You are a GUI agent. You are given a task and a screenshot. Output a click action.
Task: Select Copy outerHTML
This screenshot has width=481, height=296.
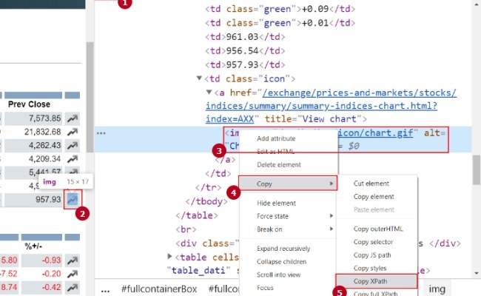378,229
